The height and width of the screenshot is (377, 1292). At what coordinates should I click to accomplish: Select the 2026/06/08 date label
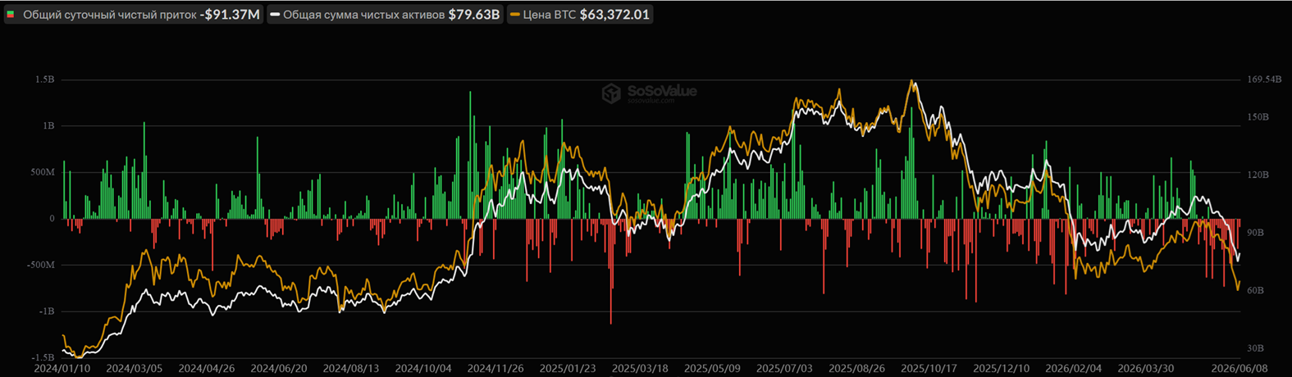click(x=1239, y=369)
